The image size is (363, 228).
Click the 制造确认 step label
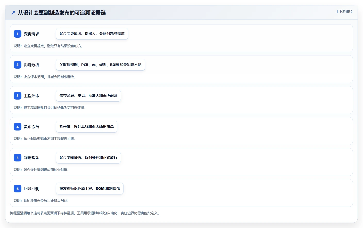pyautogui.click(x=31, y=158)
